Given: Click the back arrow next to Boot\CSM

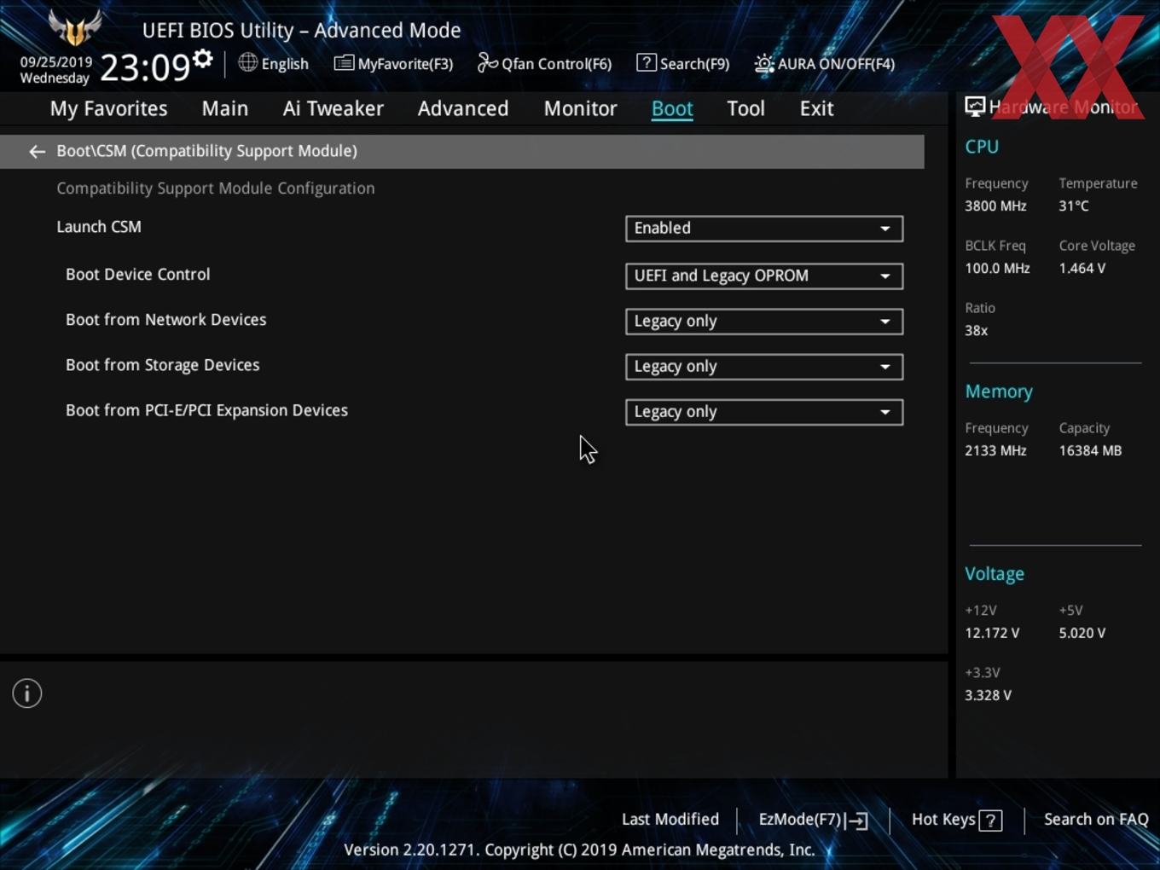Looking at the screenshot, I should (37, 152).
